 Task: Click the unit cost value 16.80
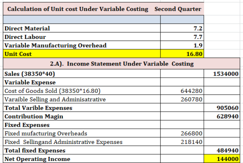(x=182, y=54)
